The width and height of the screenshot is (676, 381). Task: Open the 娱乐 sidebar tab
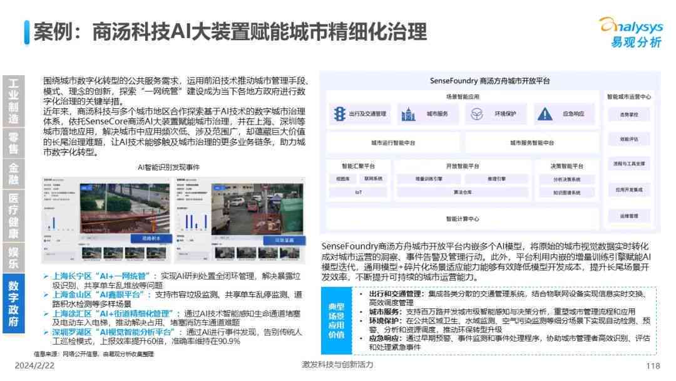(14, 257)
